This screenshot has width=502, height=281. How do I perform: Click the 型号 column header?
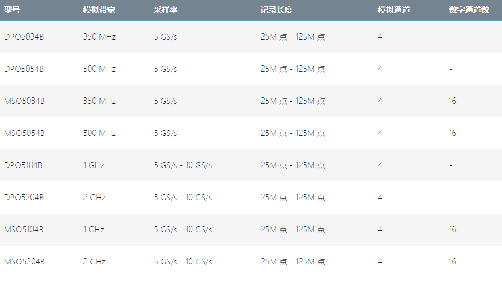click(12, 10)
